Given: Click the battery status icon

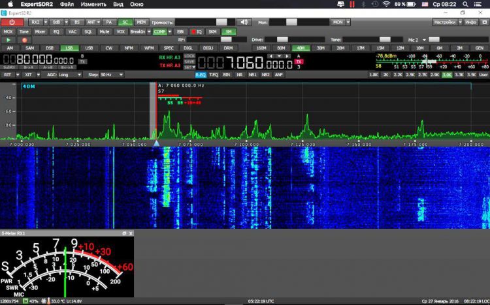Looking at the screenshot, I should point(411,4).
